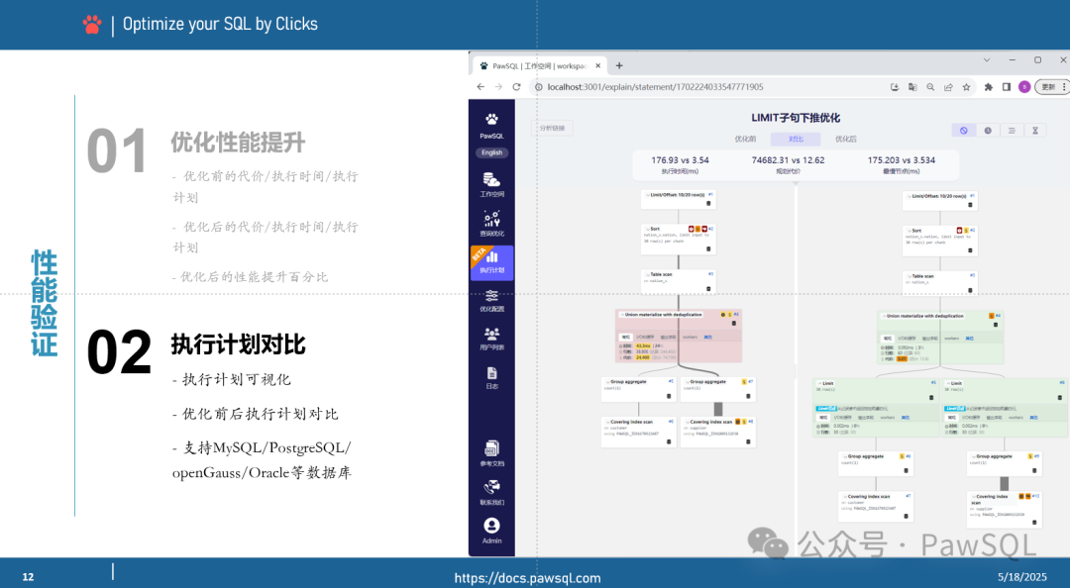Select the clock view mode toggle
The width and height of the screenshot is (1070, 588).
point(988,131)
